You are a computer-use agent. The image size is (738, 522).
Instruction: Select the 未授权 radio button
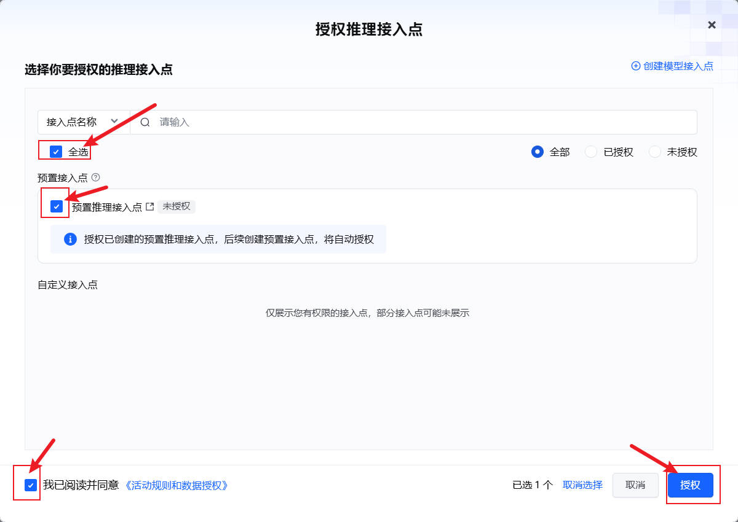point(654,152)
